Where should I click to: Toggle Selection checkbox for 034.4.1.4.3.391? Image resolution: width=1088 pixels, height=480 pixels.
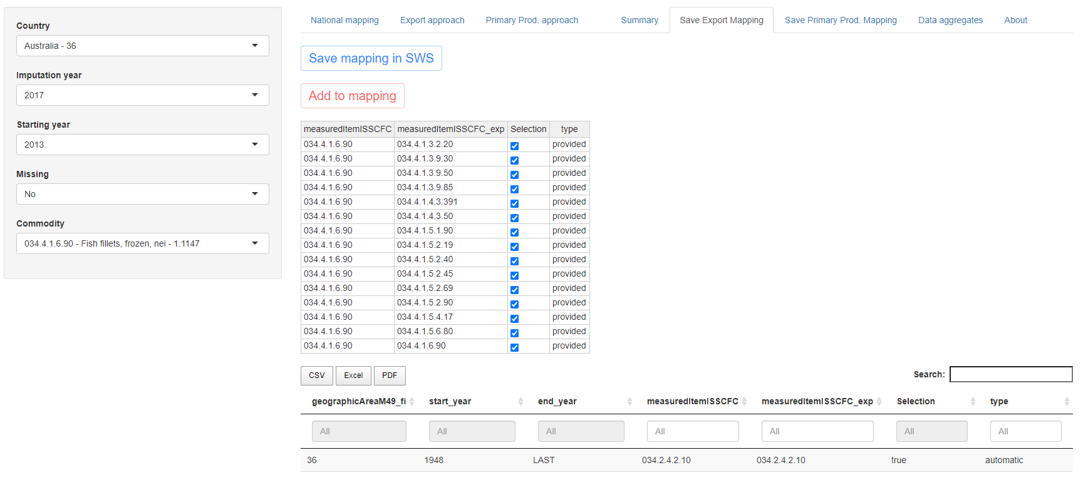pyautogui.click(x=514, y=203)
